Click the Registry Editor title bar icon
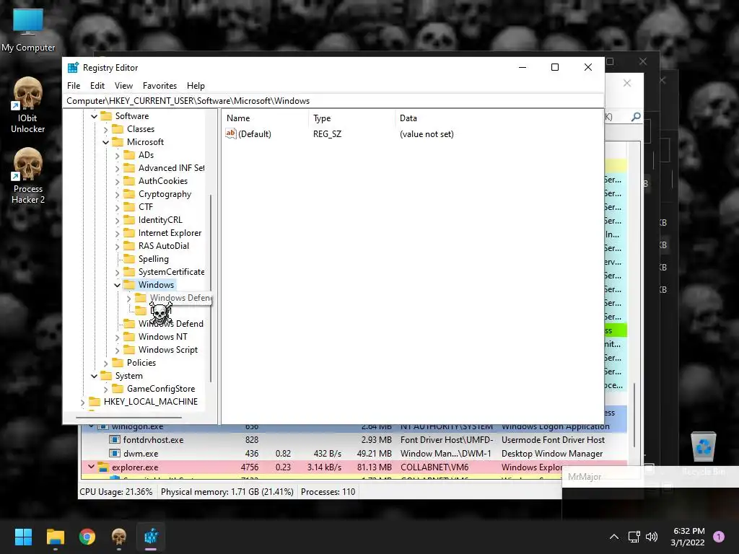The height and width of the screenshot is (554, 739). 73,67
